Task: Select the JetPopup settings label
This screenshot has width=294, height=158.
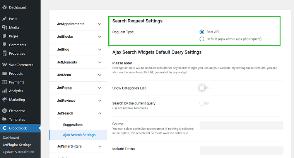Action: (x=65, y=88)
